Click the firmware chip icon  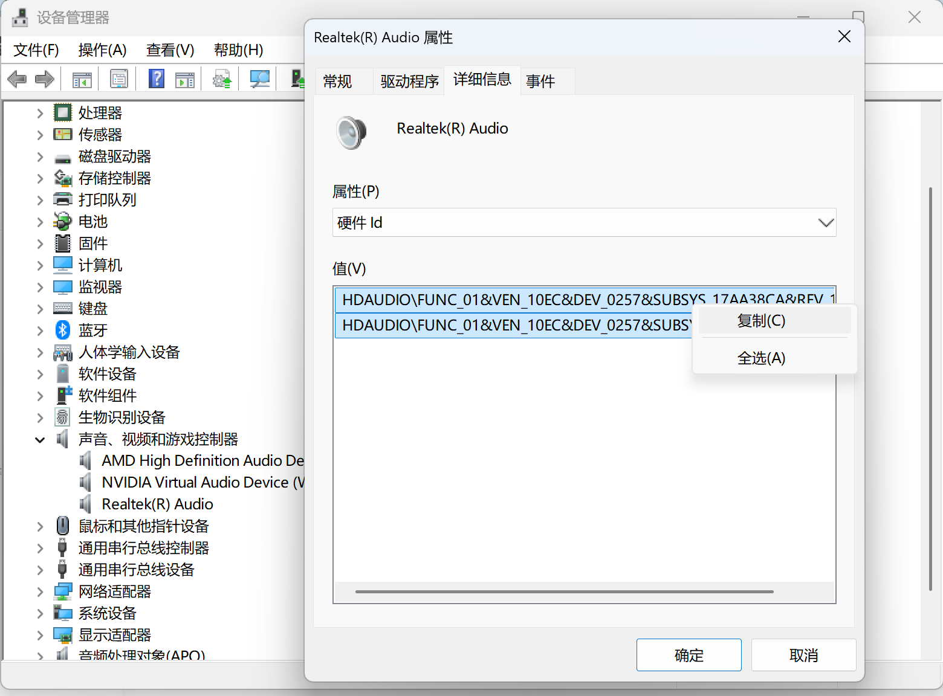click(x=63, y=243)
